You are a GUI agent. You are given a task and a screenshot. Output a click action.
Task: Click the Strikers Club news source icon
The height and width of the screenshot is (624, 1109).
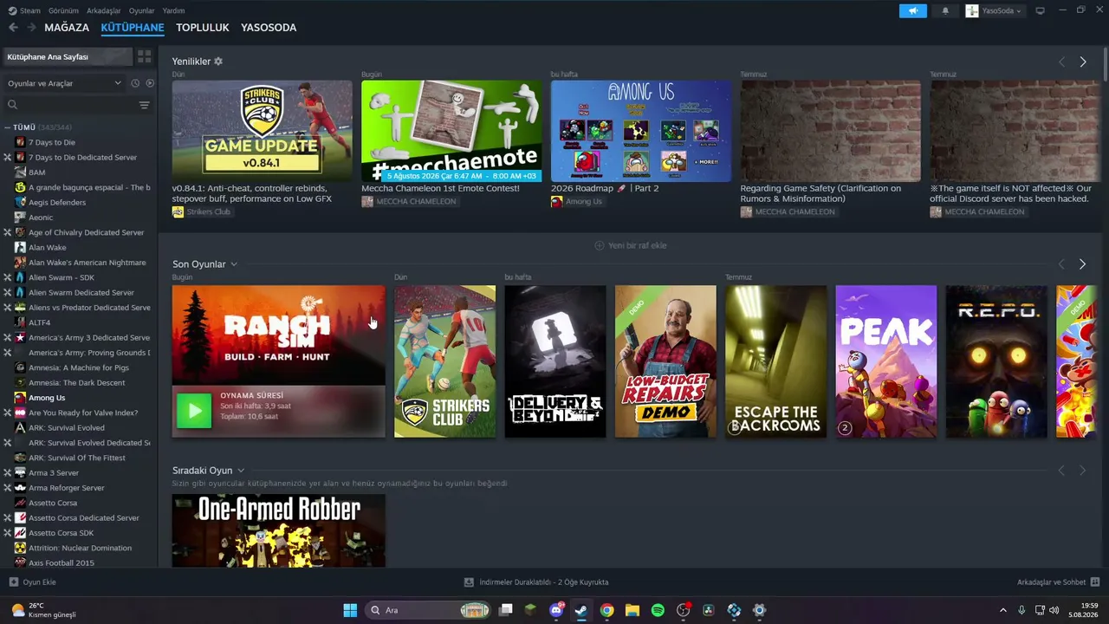click(x=178, y=212)
